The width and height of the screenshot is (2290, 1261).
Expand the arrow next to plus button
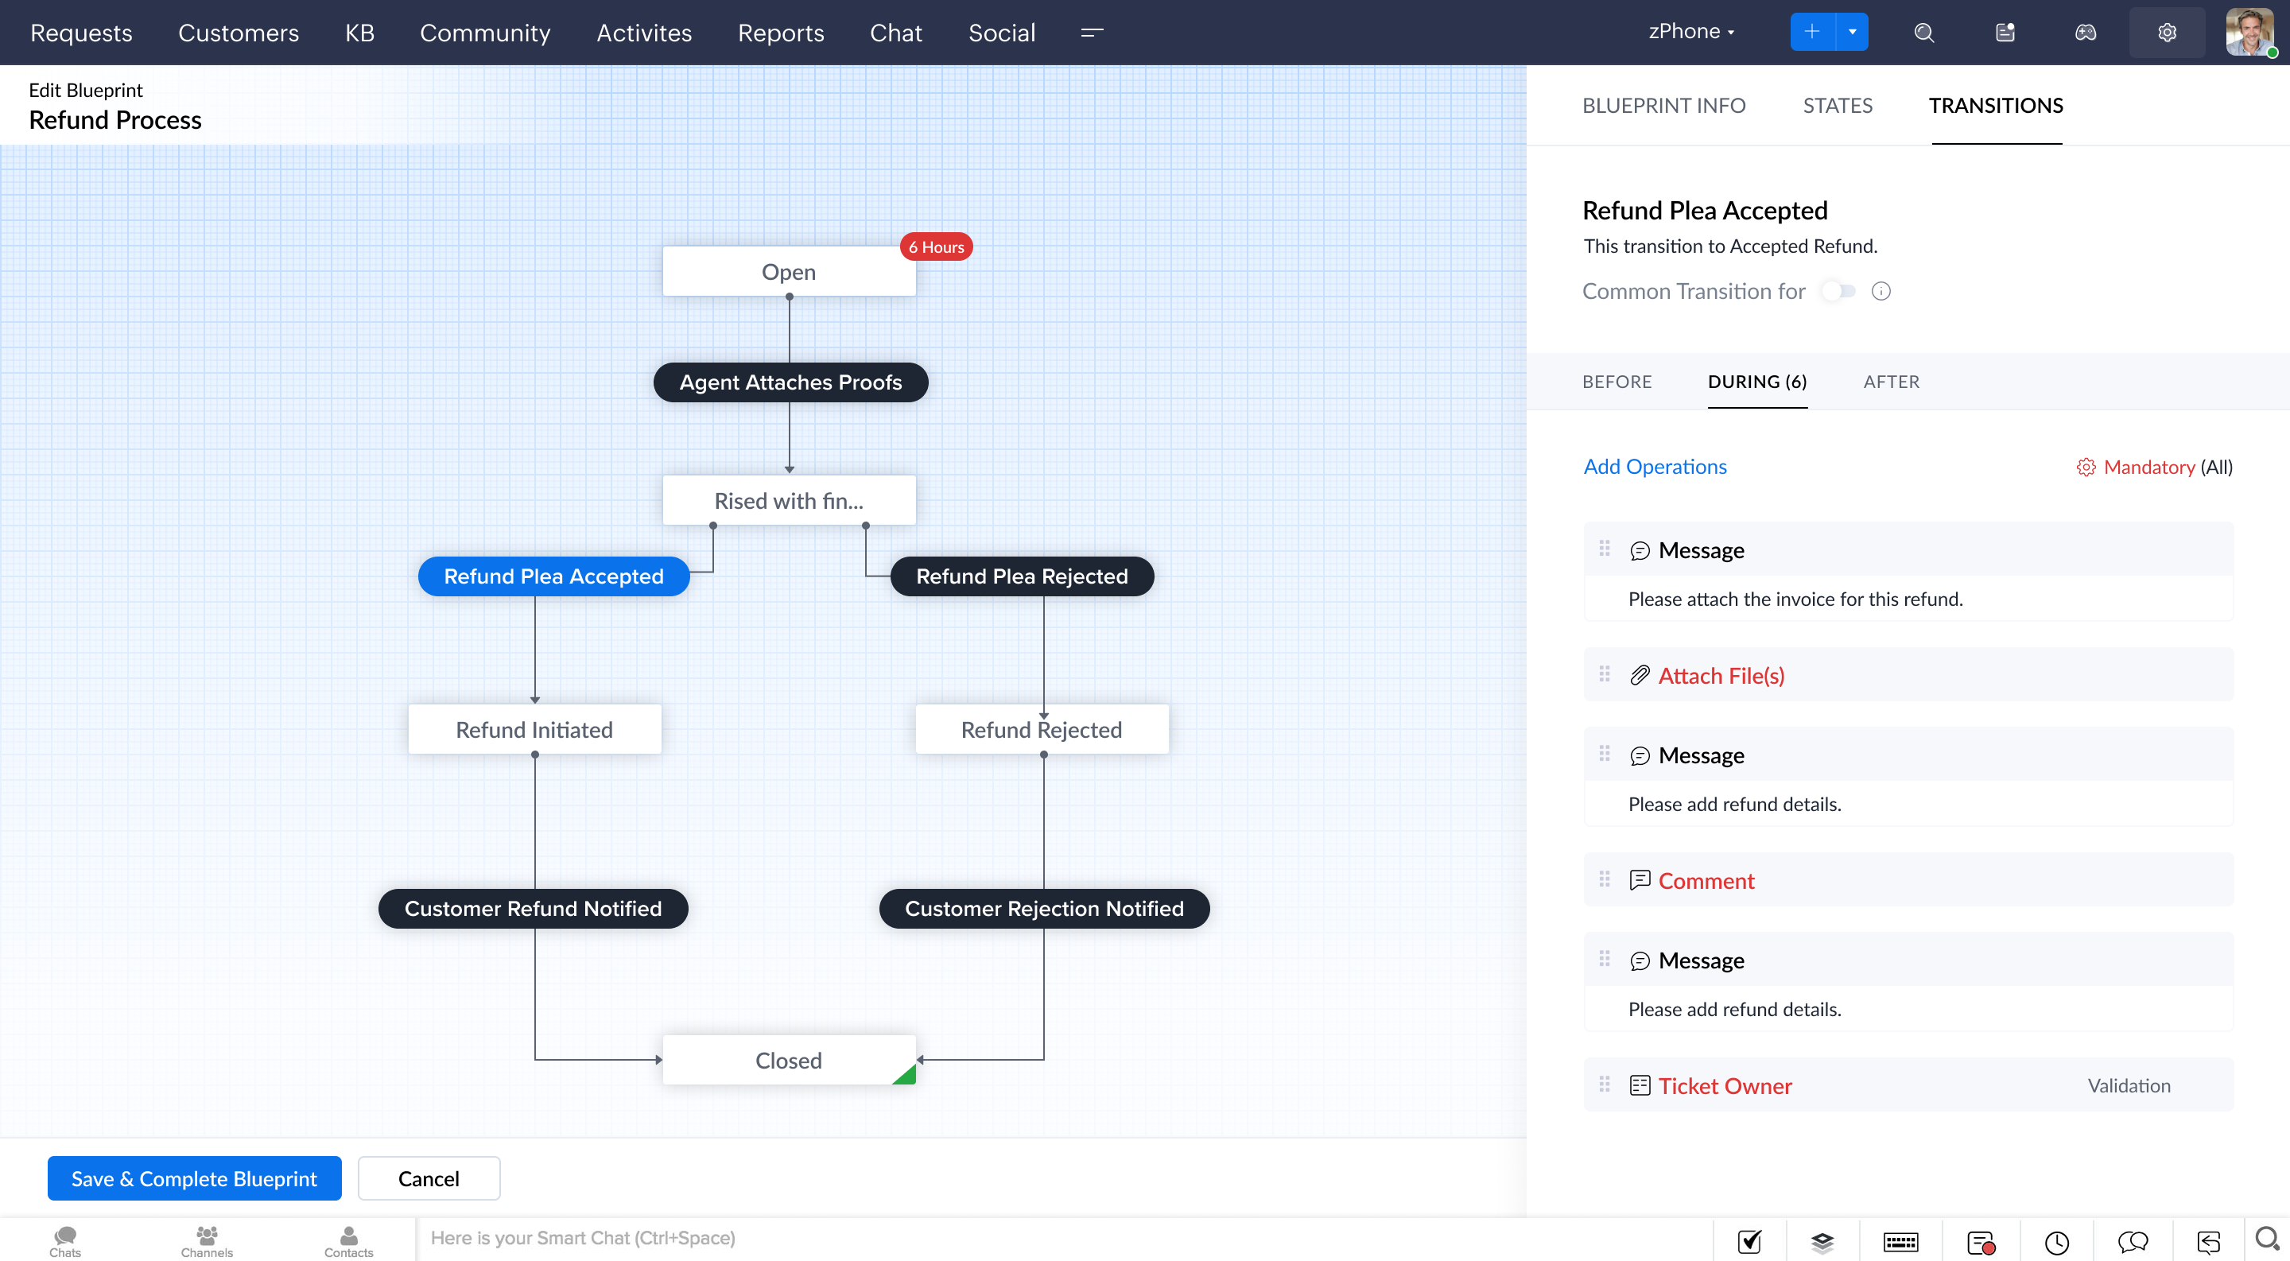[x=1853, y=32]
